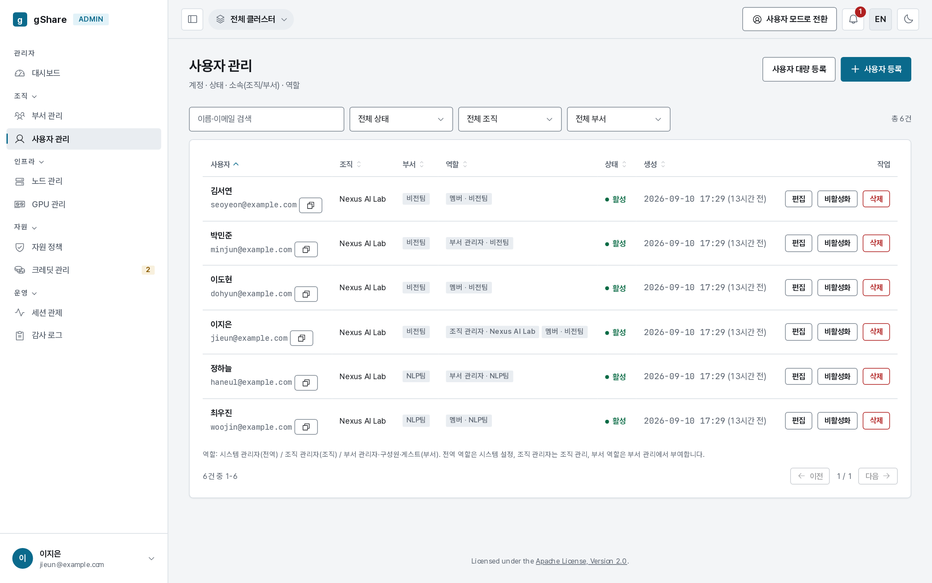Open the 전체 조직 filter dropdown
Image resolution: width=932 pixels, height=583 pixels.
510,119
